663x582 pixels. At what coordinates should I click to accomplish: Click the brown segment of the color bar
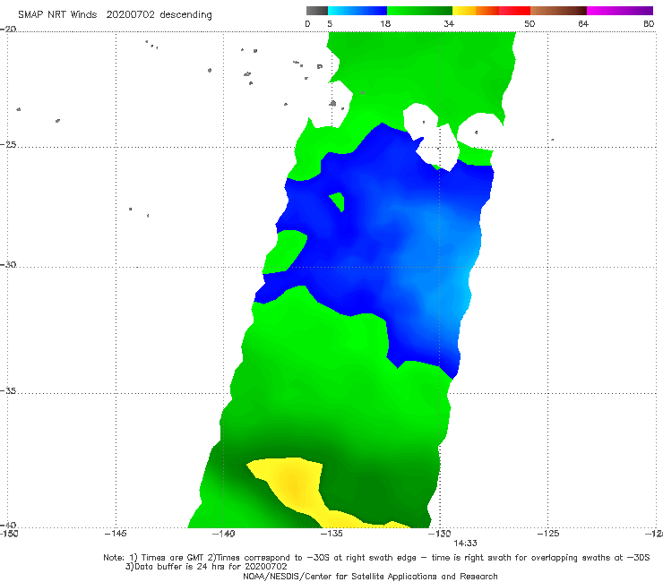[x=558, y=11]
